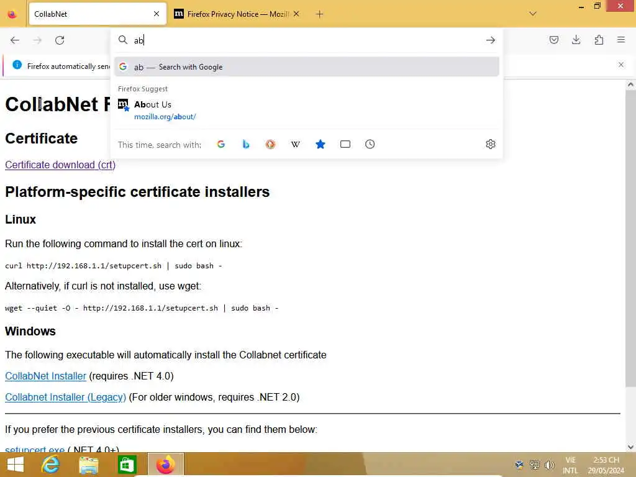Search this time with Google
The width and height of the screenshot is (636, 477).
221,144
